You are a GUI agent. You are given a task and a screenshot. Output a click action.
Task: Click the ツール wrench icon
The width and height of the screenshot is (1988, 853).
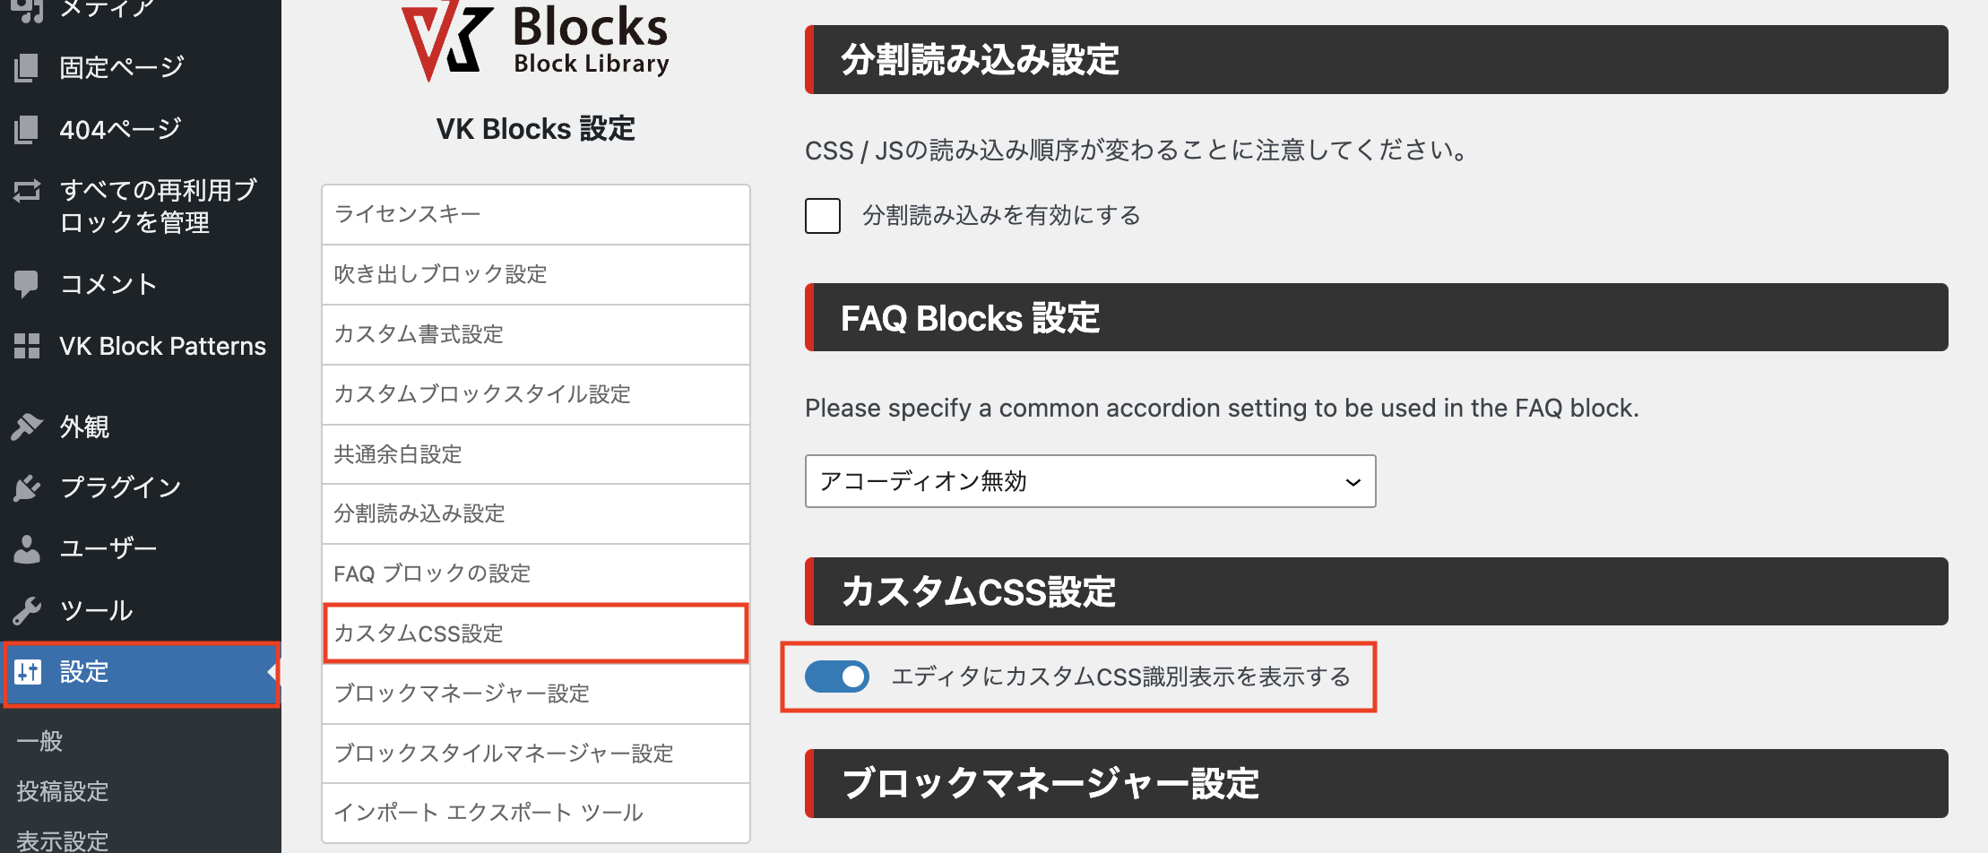pos(27,610)
